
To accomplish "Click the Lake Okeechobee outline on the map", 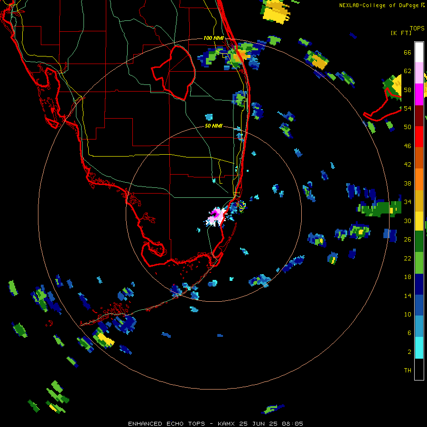I will [174, 73].
